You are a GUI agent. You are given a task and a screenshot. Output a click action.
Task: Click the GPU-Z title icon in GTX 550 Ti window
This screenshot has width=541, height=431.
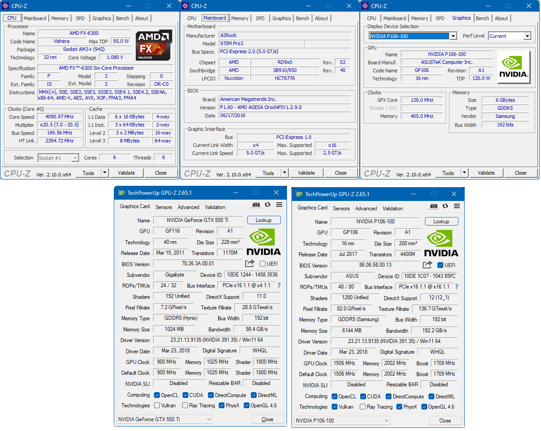click(x=121, y=193)
